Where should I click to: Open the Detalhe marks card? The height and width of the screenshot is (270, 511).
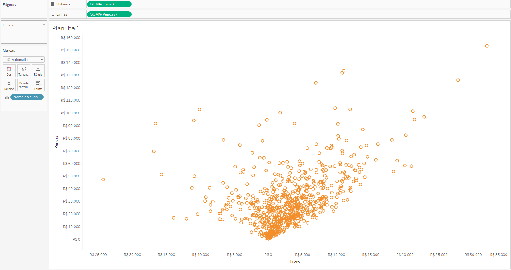tap(9, 85)
